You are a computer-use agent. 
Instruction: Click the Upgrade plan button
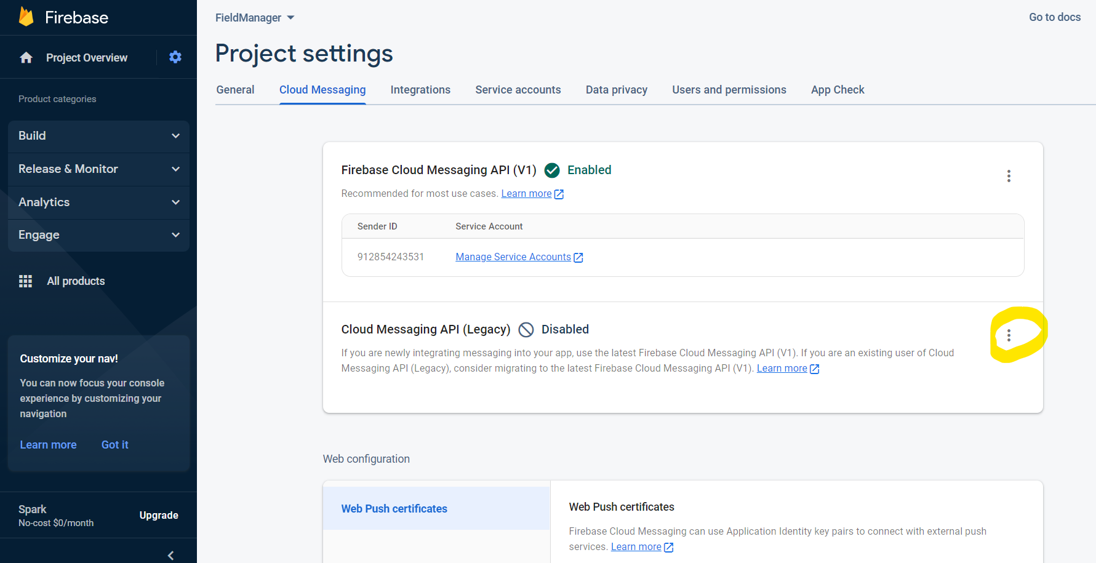pyautogui.click(x=159, y=516)
